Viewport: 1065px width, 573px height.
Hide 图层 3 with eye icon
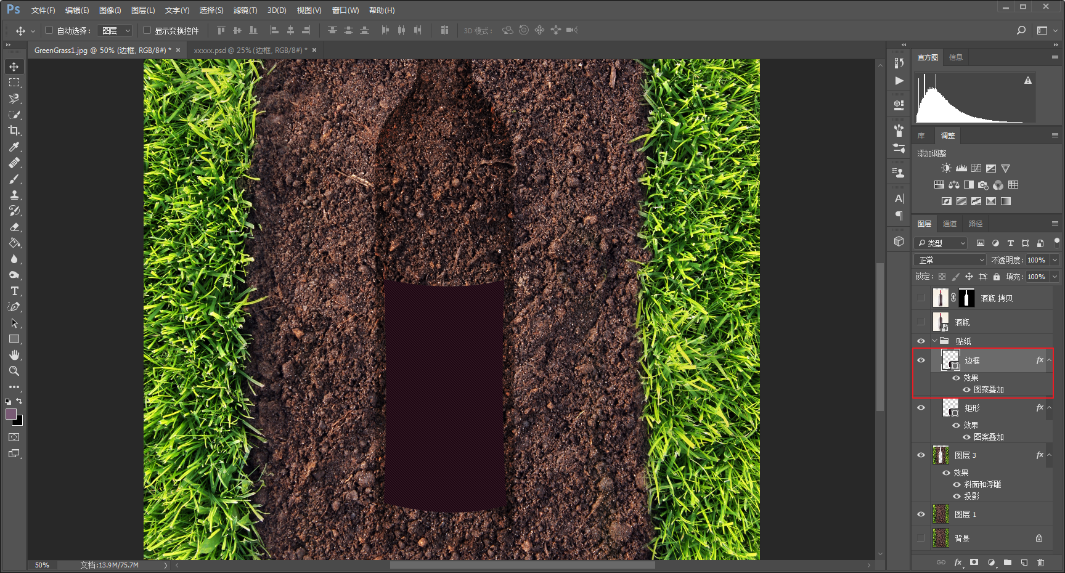(x=921, y=455)
